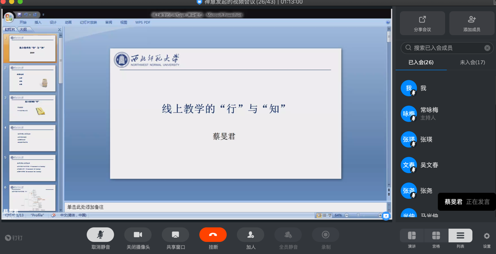
Task: Open the 开始 ribbon tab
Action: [x=23, y=22]
